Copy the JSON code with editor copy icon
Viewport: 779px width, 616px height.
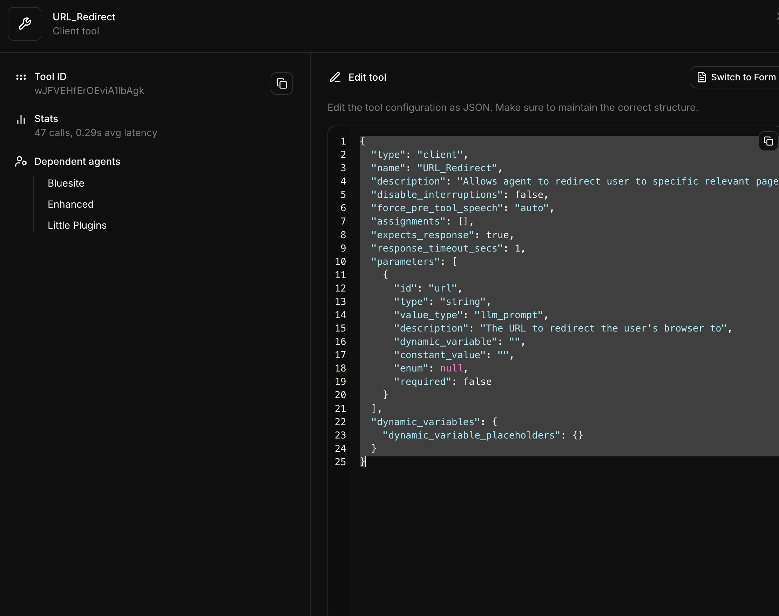point(768,141)
